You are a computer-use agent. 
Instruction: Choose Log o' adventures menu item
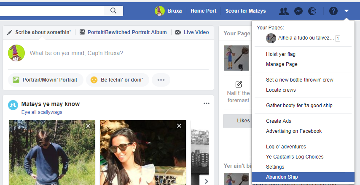[x=286, y=147]
